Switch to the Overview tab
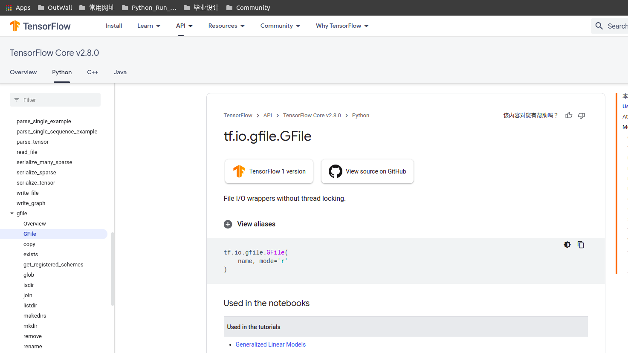The image size is (628, 353). pos(23,72)
